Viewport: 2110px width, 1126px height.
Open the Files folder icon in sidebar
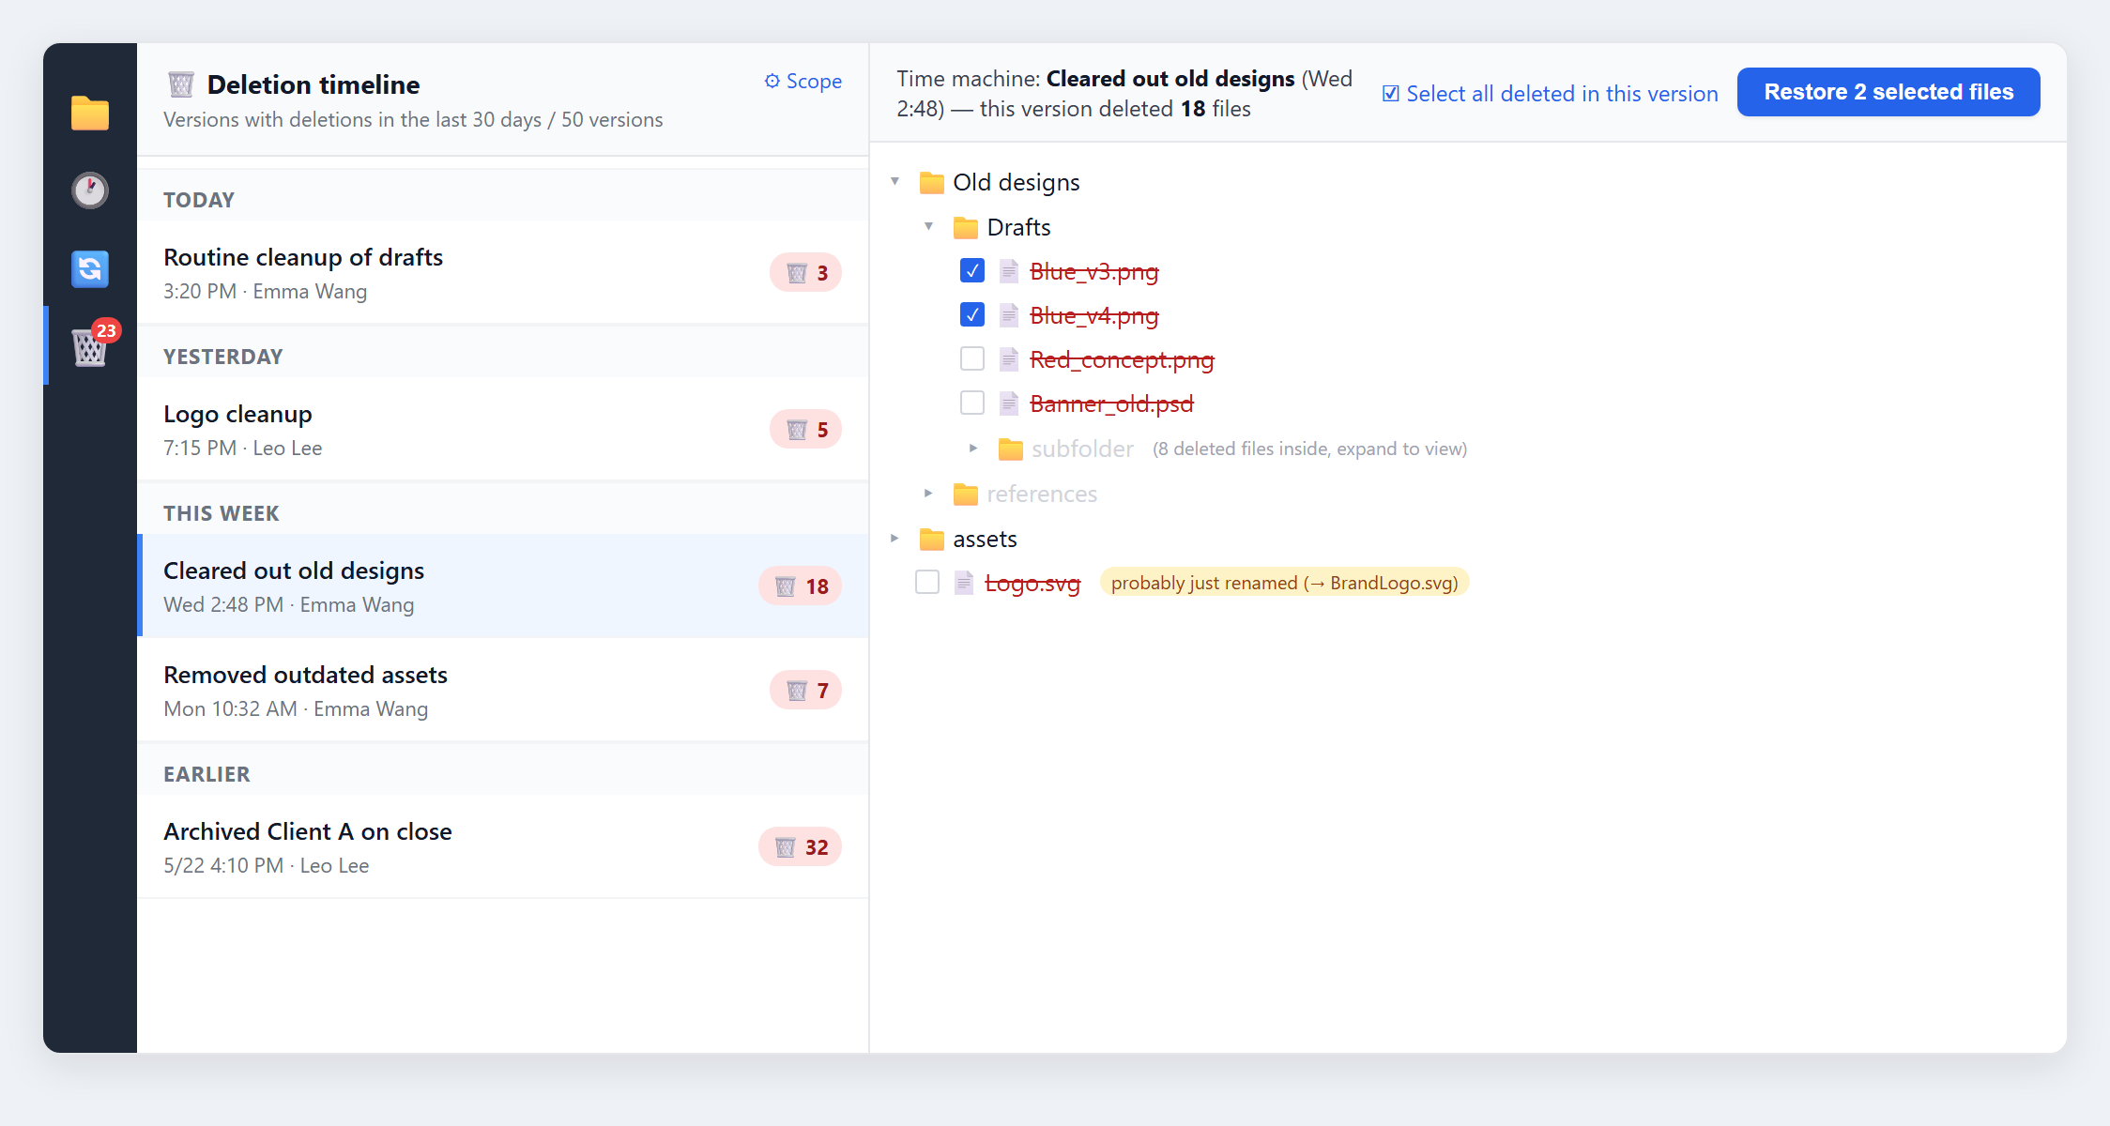[x=90, y=113]
